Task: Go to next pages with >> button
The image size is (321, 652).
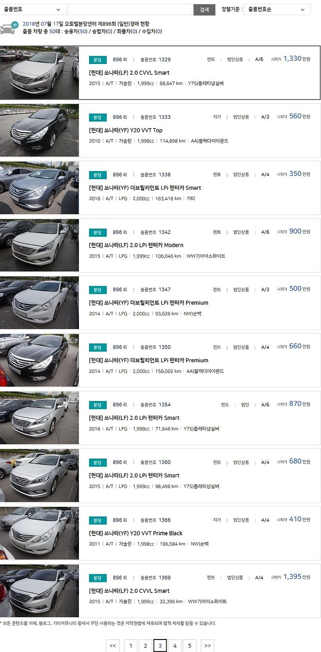Action: click(x=207, y=646)
